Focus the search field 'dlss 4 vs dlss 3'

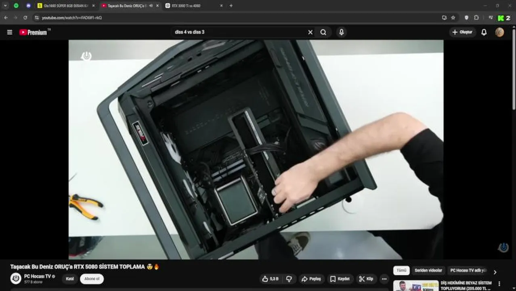click(x=238, y=32)
